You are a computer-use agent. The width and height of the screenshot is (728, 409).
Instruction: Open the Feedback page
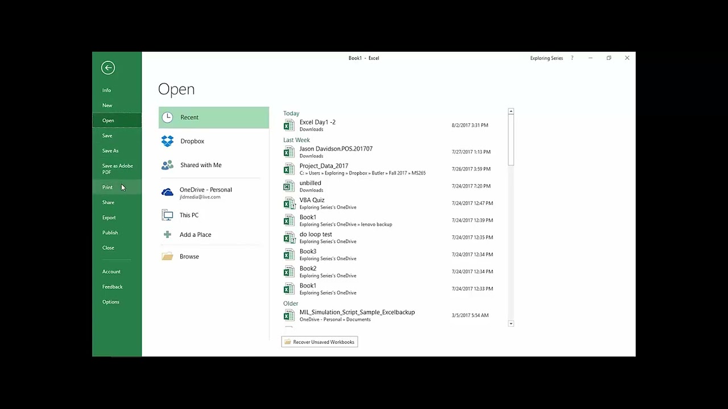[x=117, y=287]
